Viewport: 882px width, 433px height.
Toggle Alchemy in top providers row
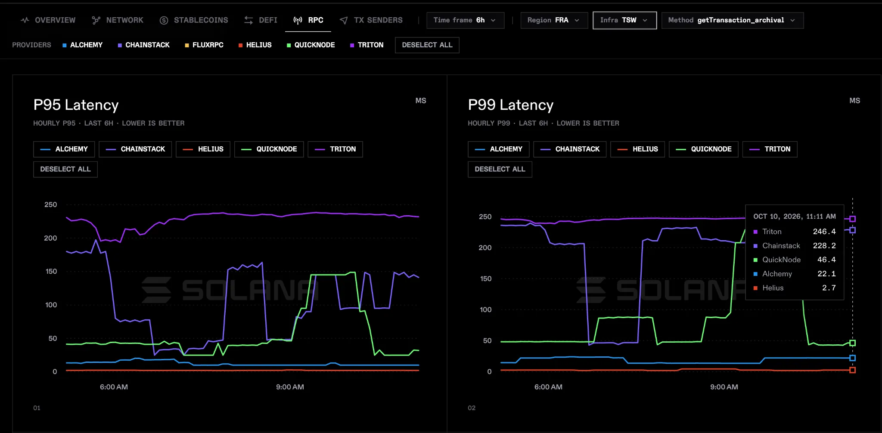tap(82, 45)
